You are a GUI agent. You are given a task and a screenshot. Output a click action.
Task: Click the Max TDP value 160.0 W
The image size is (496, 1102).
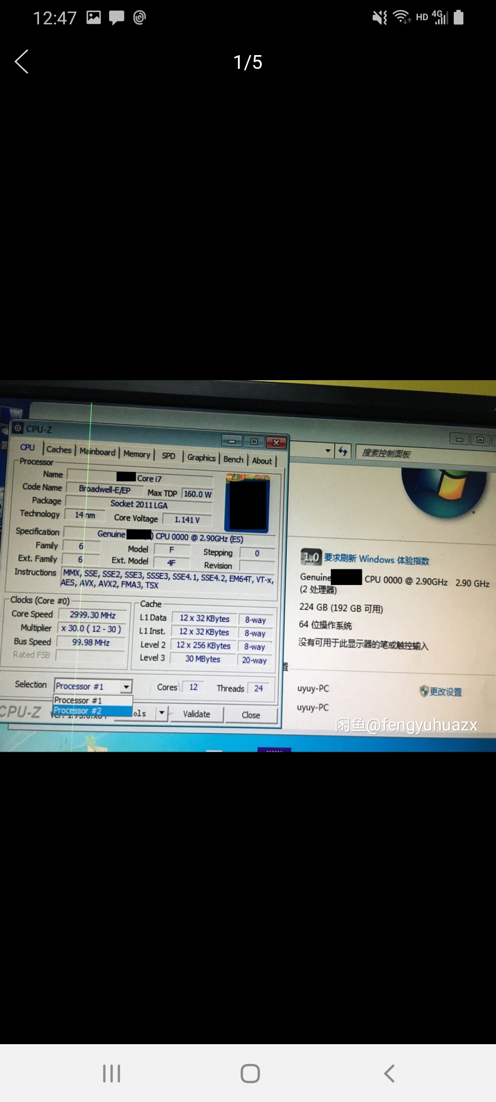coord(197,494)
